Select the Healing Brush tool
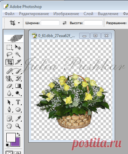Image resolution: width=128 pixels, height=154 pixels. click(x=9, y=71)
